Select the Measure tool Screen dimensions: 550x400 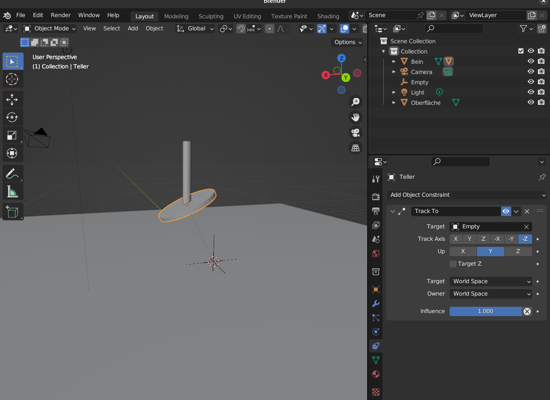(x=12, y=191)
